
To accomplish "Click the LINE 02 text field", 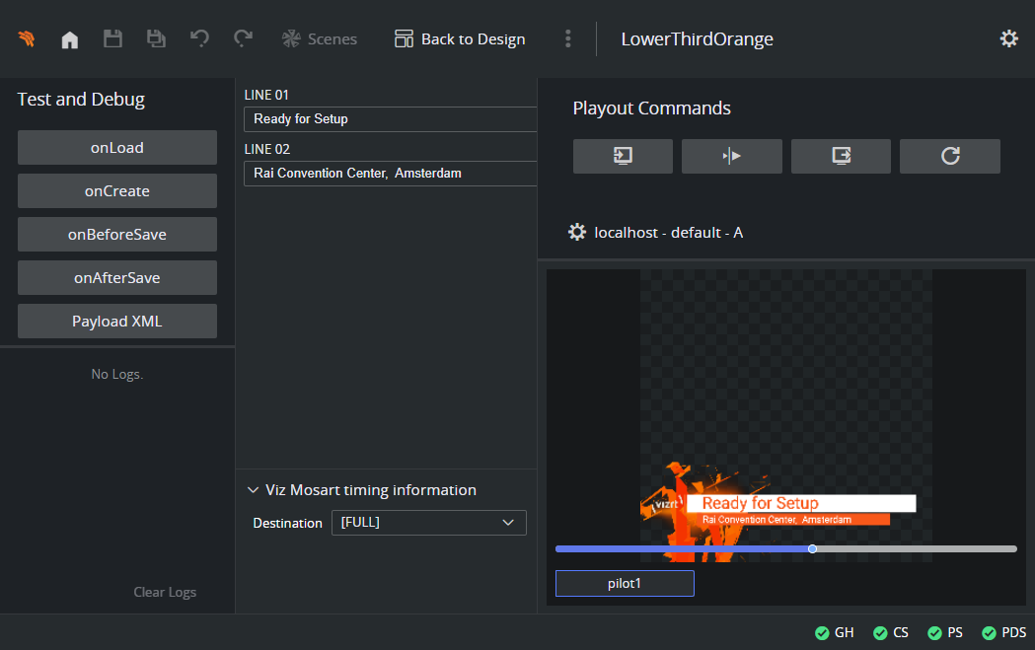I will 390,174.
